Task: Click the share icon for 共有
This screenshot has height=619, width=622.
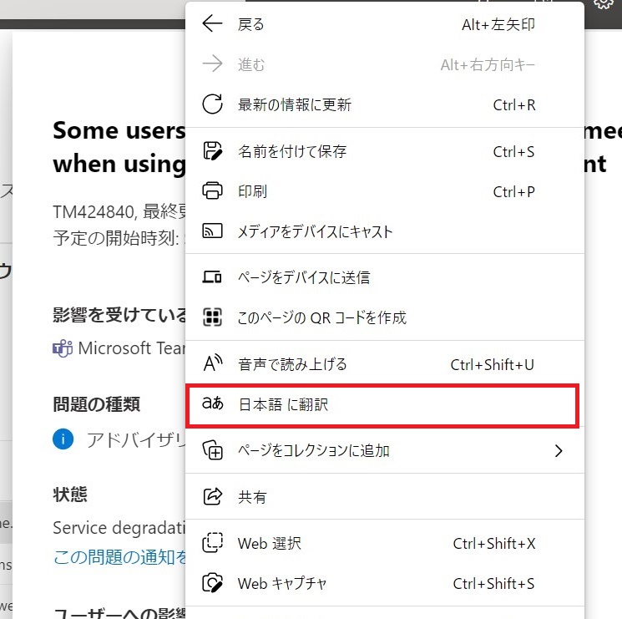Action: [x=213, y=497]
